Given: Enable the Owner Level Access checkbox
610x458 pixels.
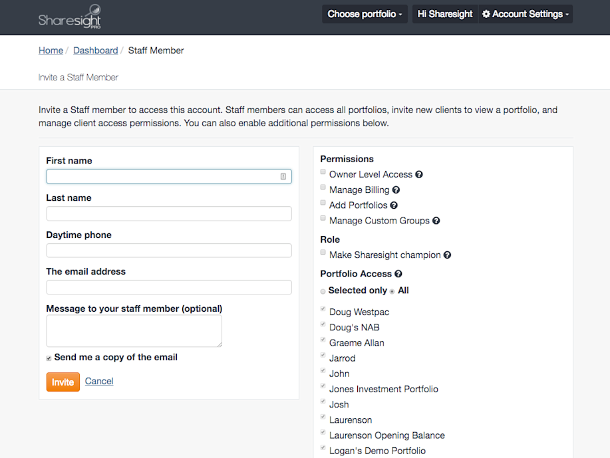Looking at the screenshot, I should point(323,173).
